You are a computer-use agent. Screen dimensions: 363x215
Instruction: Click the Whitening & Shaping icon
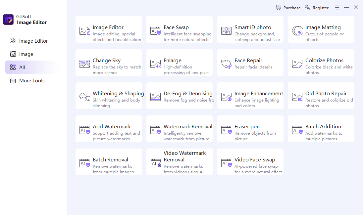coord(85,97)
